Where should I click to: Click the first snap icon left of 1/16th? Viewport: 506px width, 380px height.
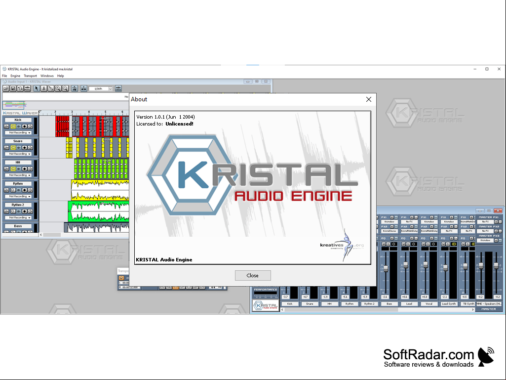click(75, 88)
